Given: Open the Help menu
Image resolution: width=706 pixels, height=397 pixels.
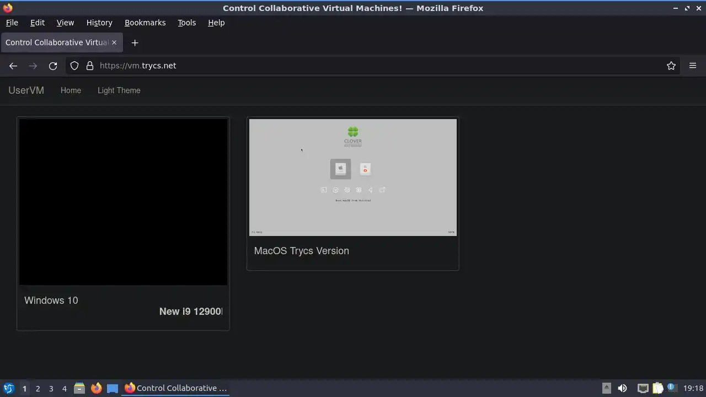Looking at the screenshot, I should [216, 23].
